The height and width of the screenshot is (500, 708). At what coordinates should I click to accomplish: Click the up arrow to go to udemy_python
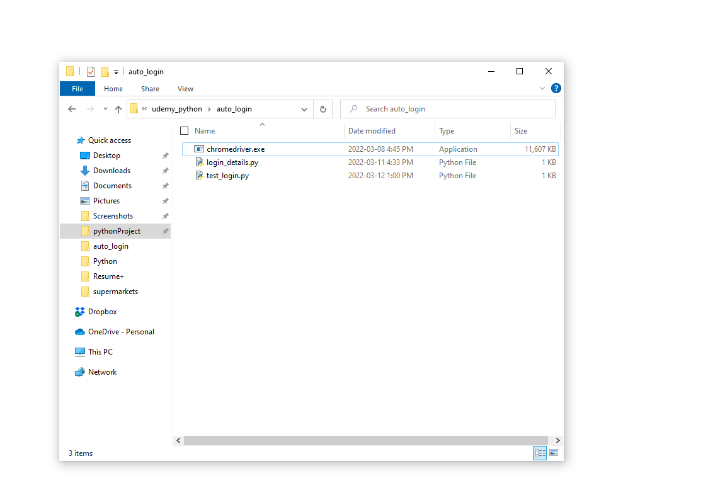click(x=118, y=108)
